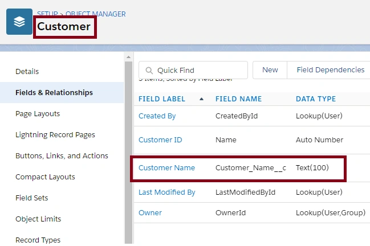Click the FIELD LABEL column header
370x246 pixels.
point(162,99)
